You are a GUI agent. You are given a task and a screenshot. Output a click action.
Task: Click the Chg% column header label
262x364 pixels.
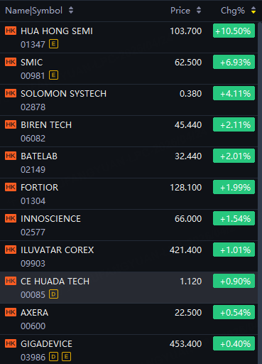[x=233, y=11]
